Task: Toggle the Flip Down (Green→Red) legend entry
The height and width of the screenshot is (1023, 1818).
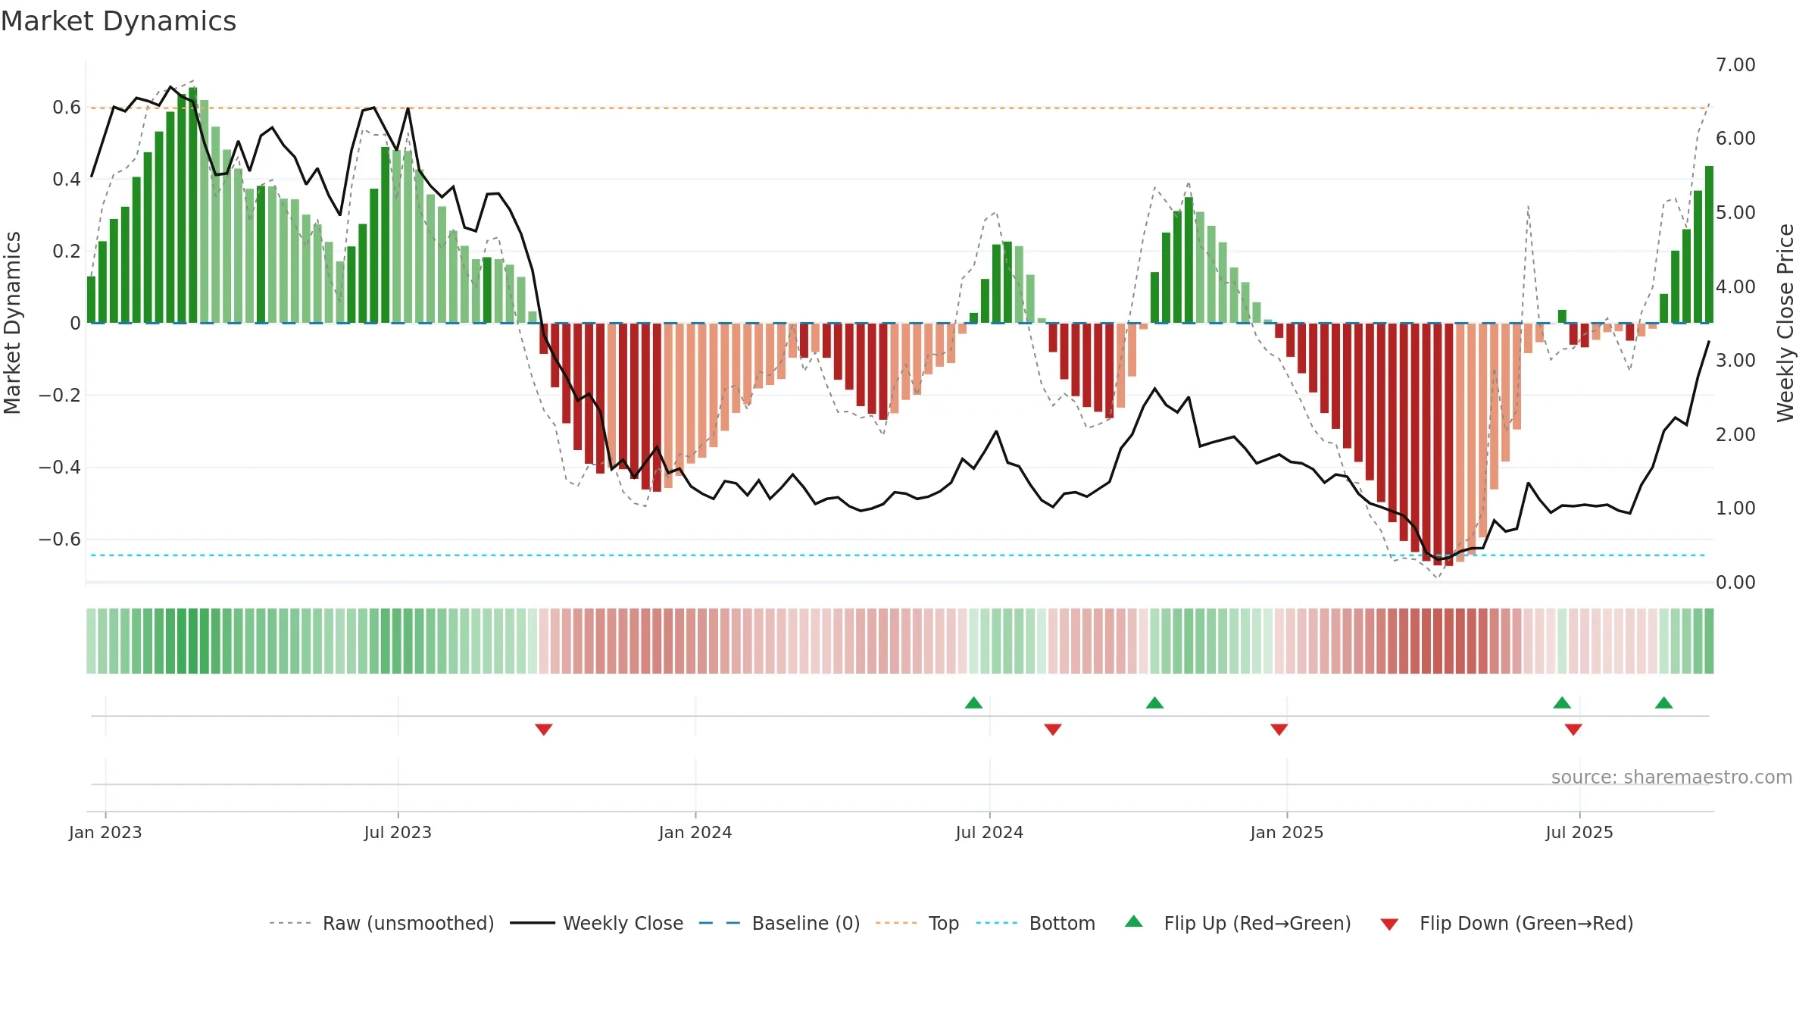Action: pyautogui.click(x=1507, y=923)
